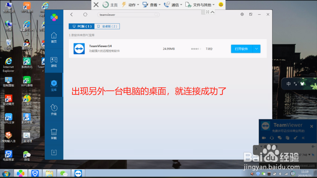The image size is (317, 178).
Task: Open 控制面板 desktop icon
Action: (9, 82)
